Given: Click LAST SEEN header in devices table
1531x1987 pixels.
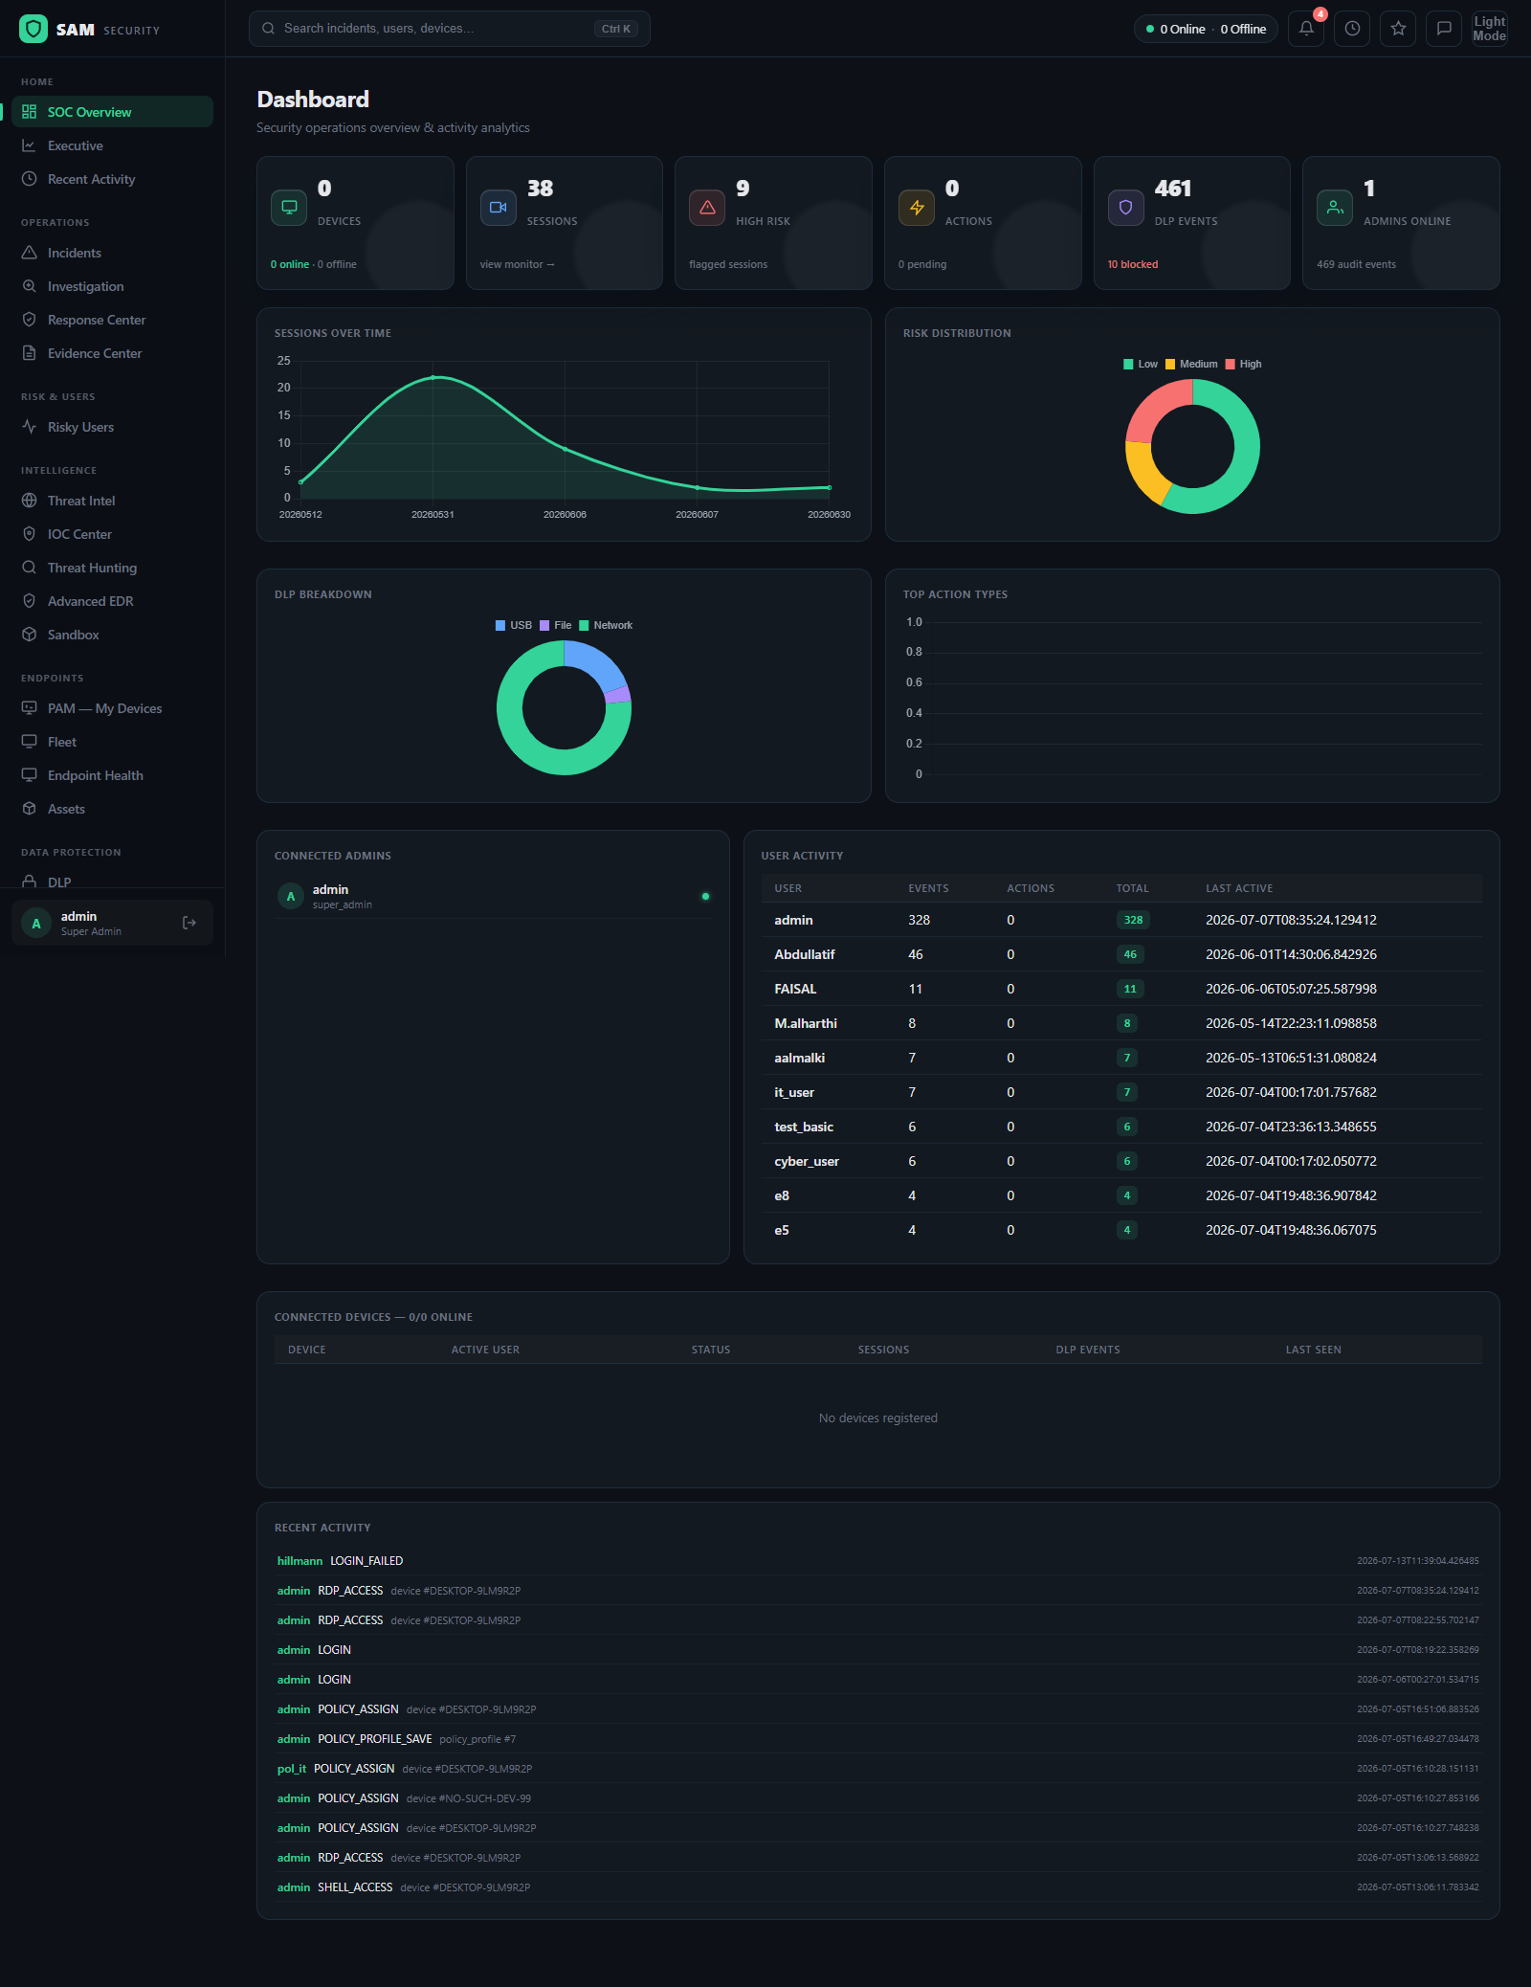Looking at the screenshot, I should point(1313,1350).
